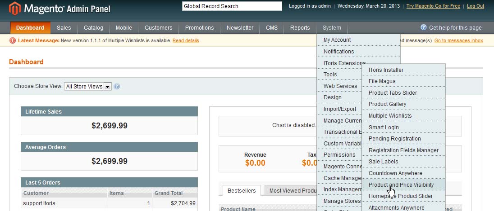The width and height of the screenshot is (494, 211).
Task: Select Notifications in System menu
Action: 358,52
